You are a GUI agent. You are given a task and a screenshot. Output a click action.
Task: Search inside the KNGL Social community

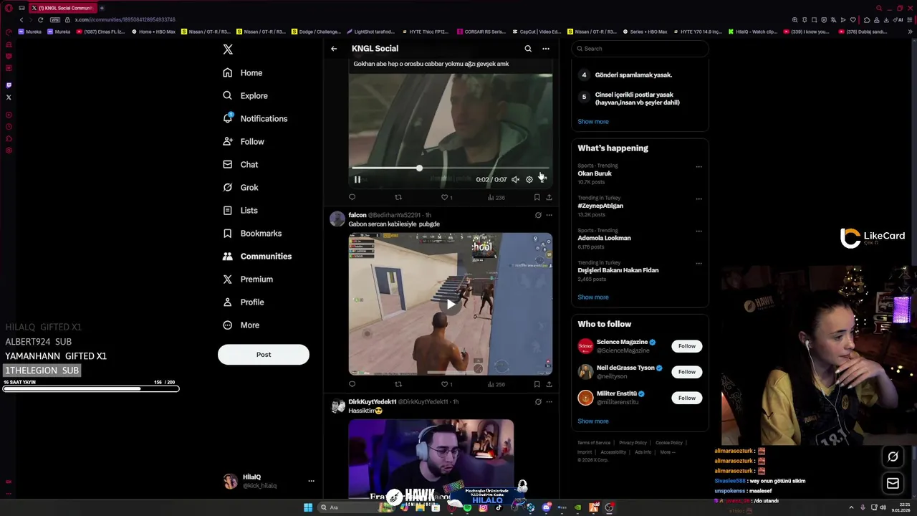click(528, 49)
